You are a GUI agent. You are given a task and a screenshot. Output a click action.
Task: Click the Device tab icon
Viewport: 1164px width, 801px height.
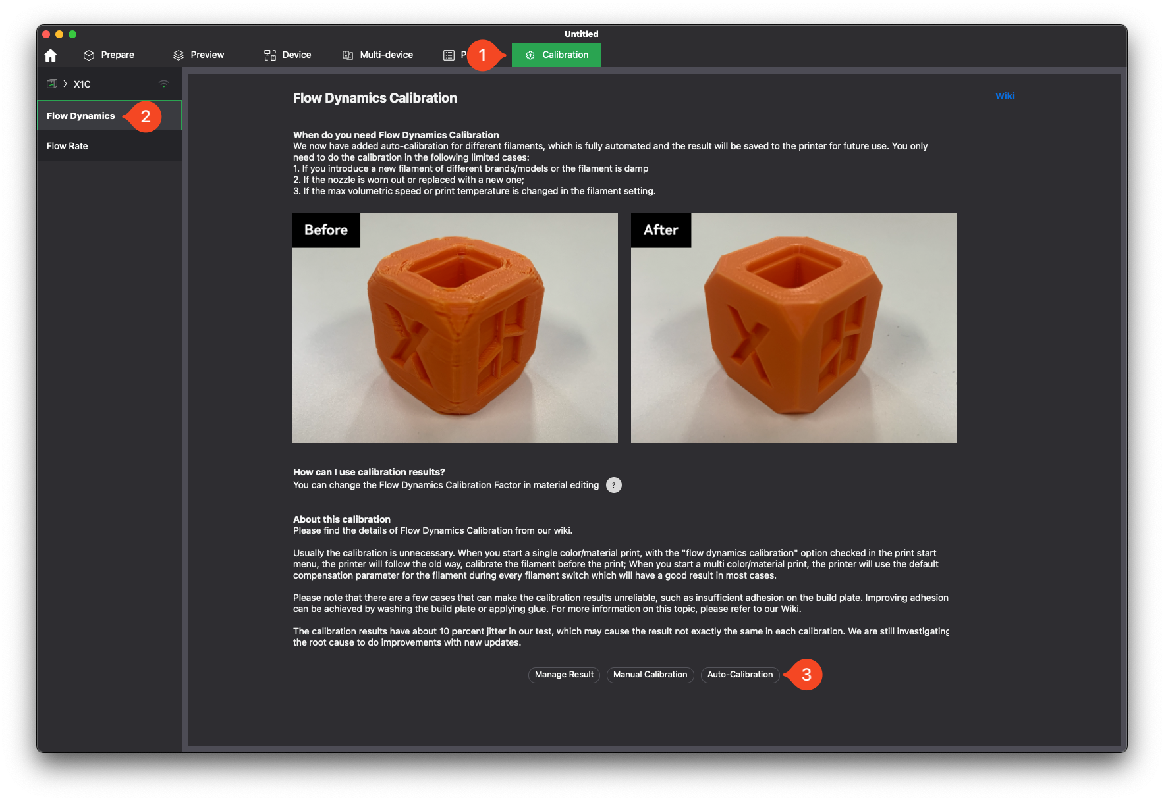pyautogui.click(x=270, y=55)
